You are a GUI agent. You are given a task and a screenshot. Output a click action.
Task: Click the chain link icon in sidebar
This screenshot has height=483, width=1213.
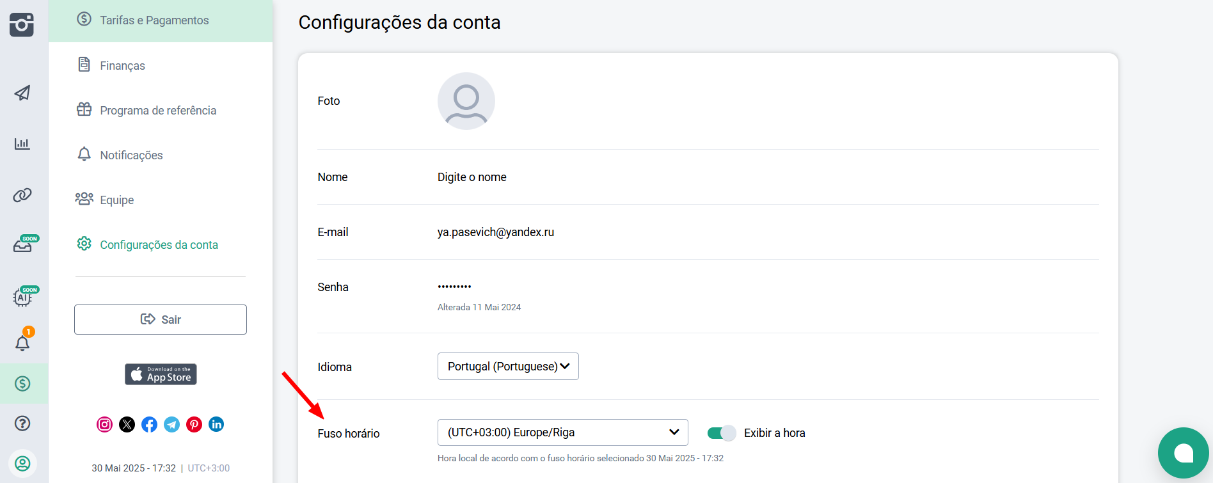(22, 195)
